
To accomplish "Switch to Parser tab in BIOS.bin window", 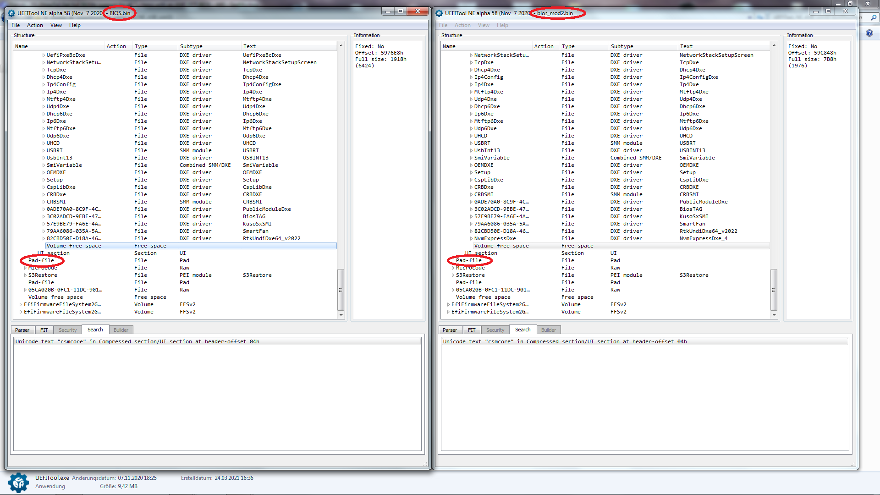I will coord(22,330).
